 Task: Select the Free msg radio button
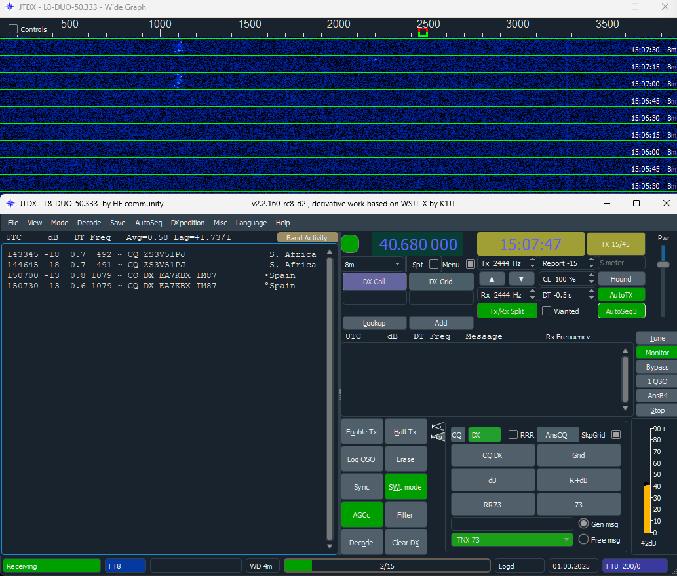584,539
